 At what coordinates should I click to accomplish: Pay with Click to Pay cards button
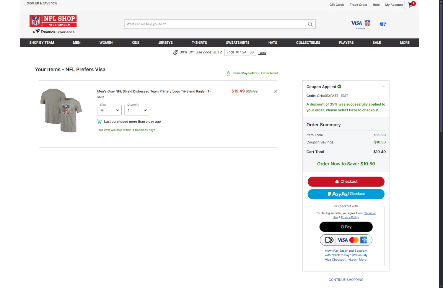tap(346, 240)
